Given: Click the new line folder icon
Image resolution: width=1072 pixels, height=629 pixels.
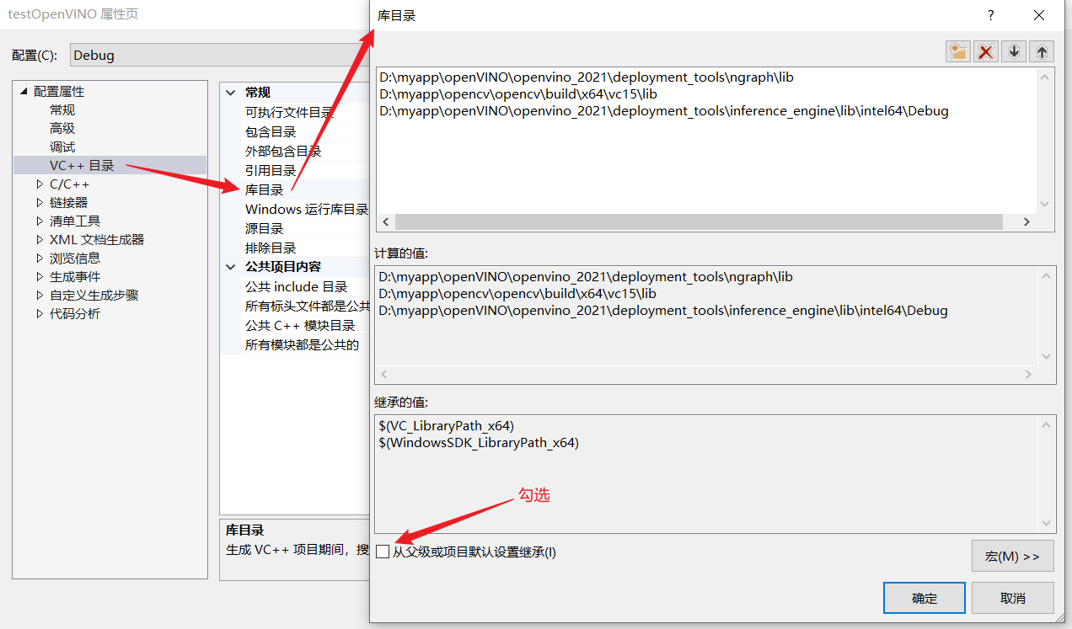Looking at the screenshot, I should 958,51.
